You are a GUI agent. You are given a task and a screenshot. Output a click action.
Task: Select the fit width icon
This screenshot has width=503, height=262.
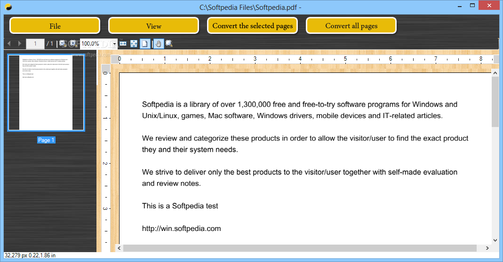[x=123, y=44]
